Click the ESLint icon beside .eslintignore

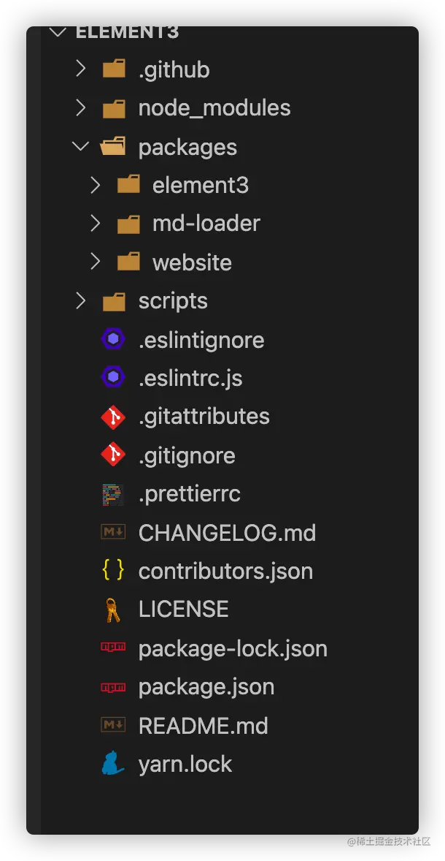(113, 340)
